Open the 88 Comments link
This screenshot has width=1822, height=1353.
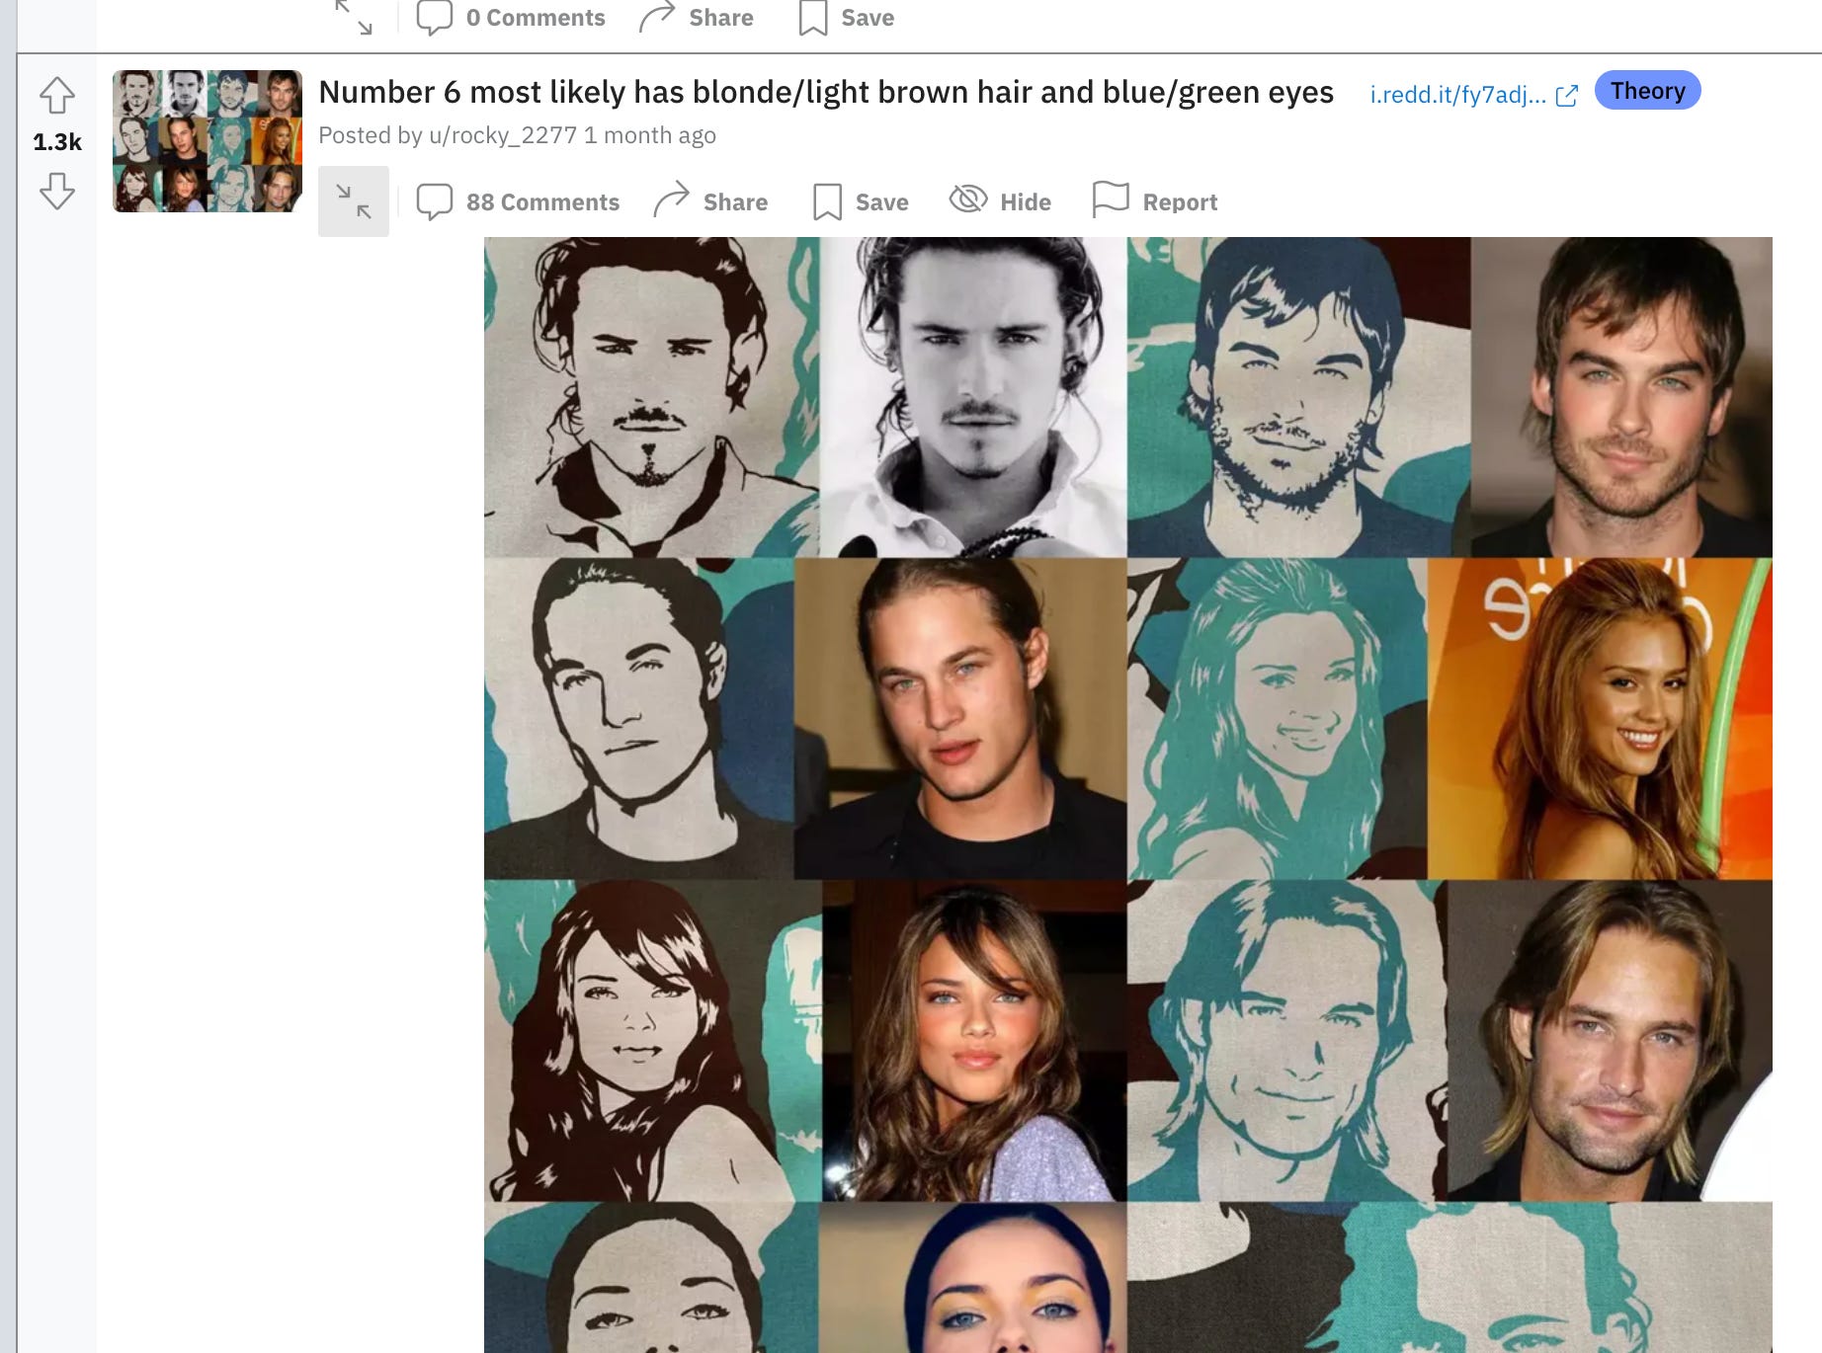(x=518, y=201)
